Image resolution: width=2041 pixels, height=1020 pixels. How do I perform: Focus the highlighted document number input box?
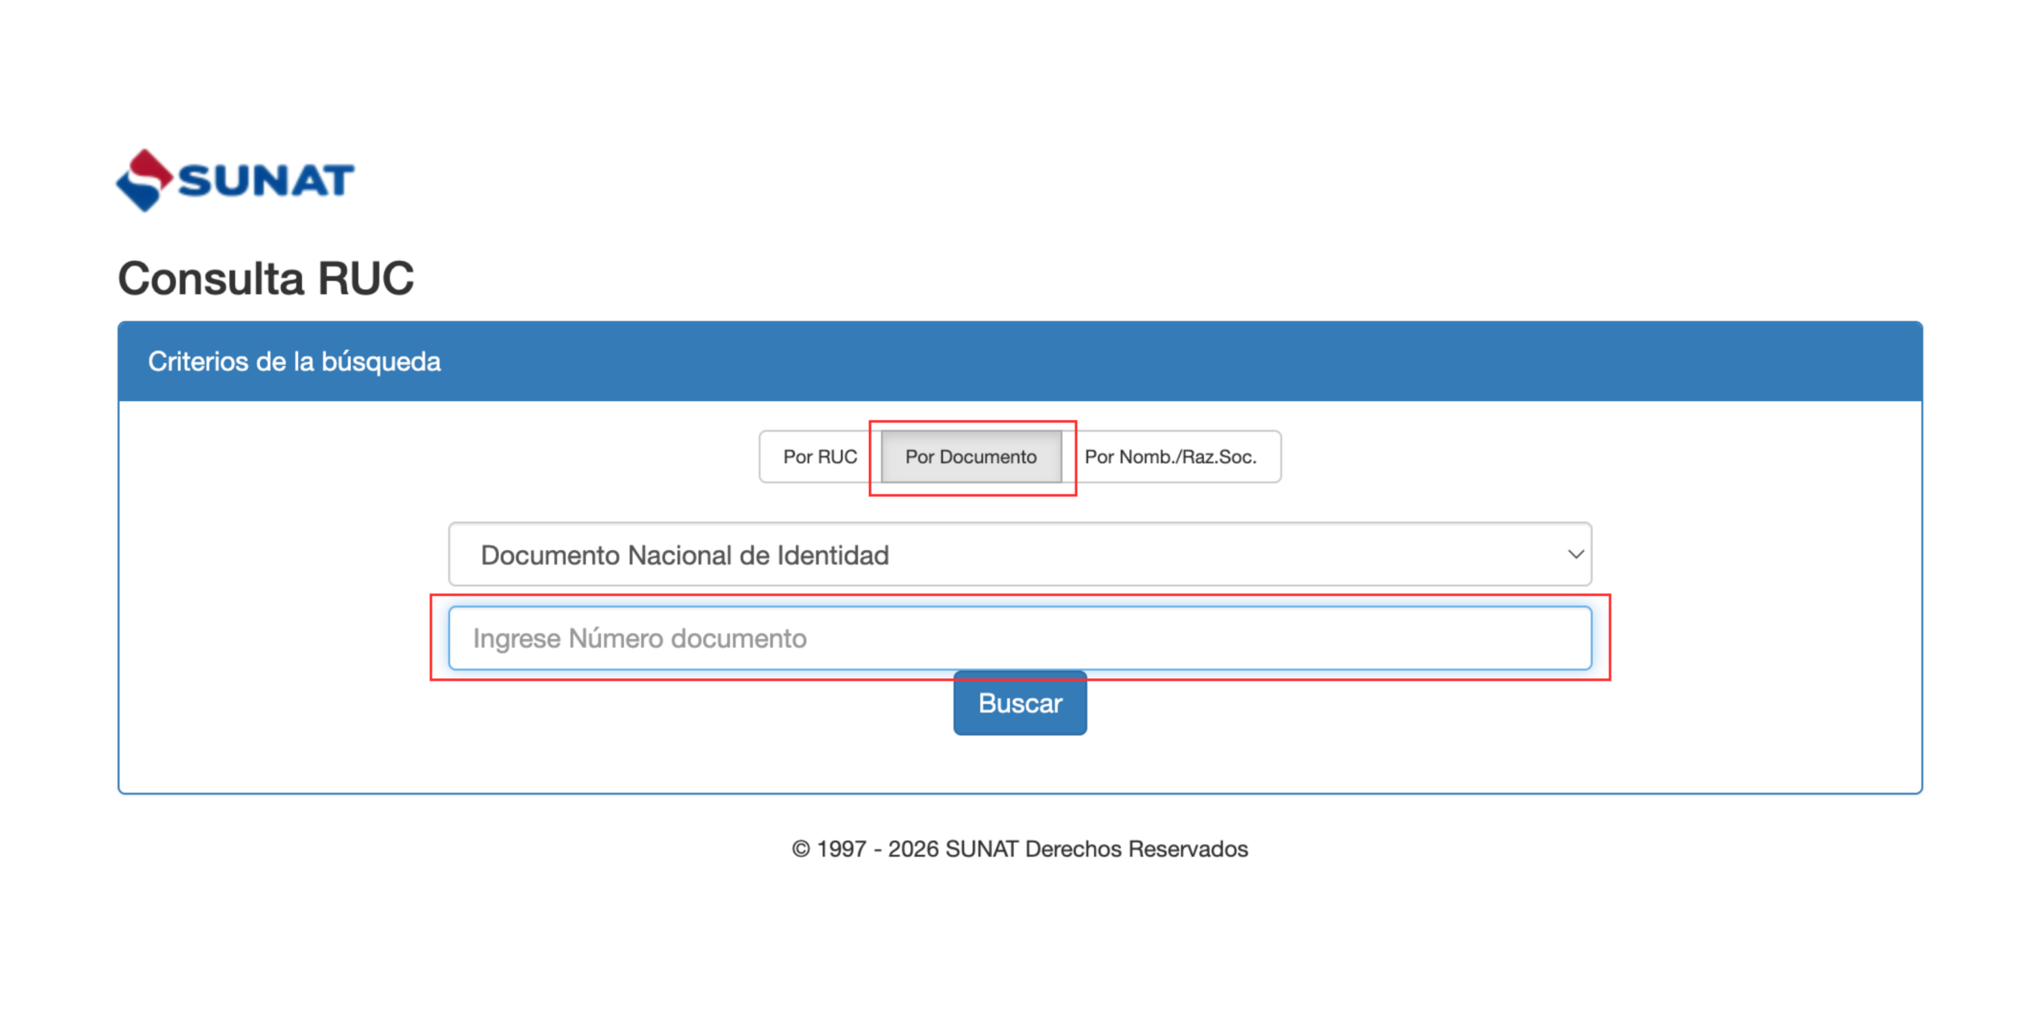[x=1019, y=637]
